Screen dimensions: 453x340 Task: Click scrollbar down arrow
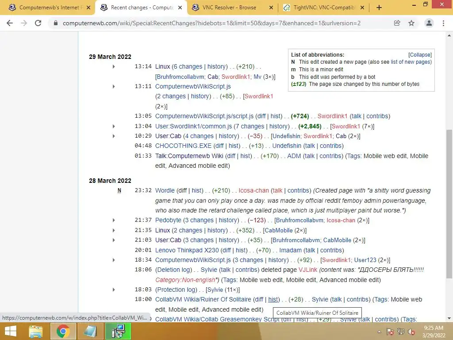(x=449, y=318)
